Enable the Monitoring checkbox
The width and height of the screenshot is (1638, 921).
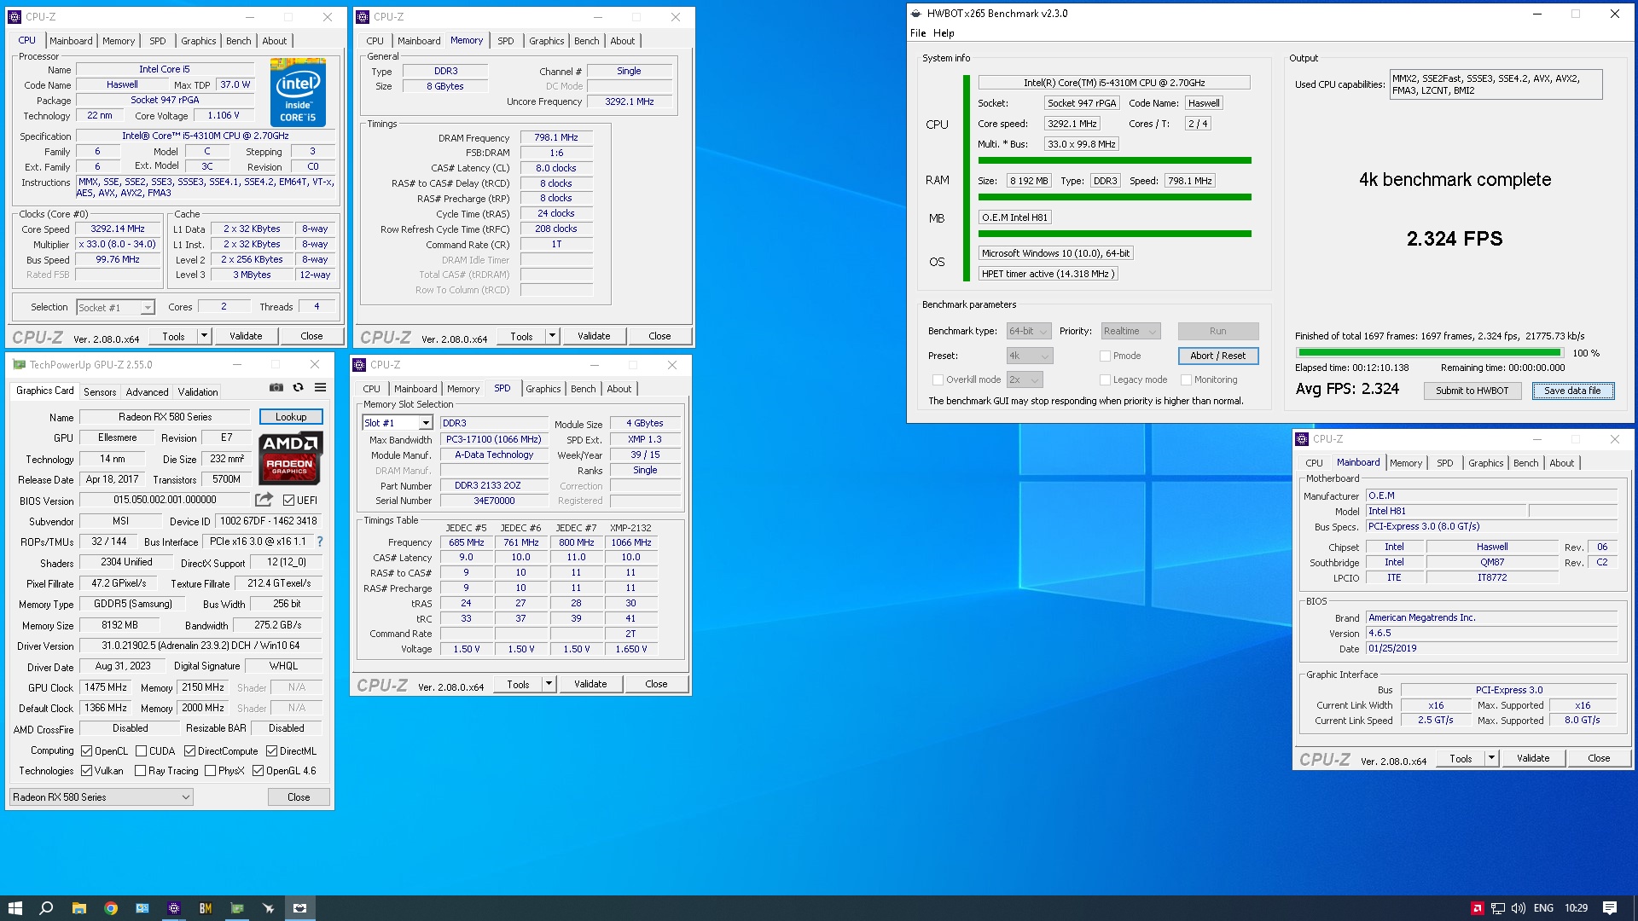tap(1186, 380)
